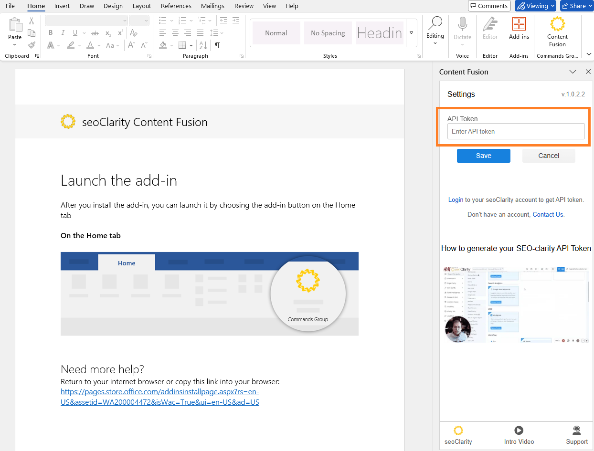Image resolution: width=594 pixels, height=451 pixels.
Task: Click the Login link for seoClarity
Action: 456,200
